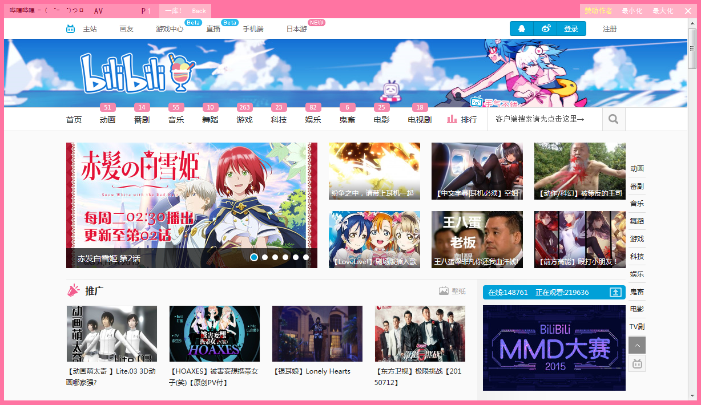Open 手机端 mobile link
701x405 pixels.
click(x=253, y=29)
